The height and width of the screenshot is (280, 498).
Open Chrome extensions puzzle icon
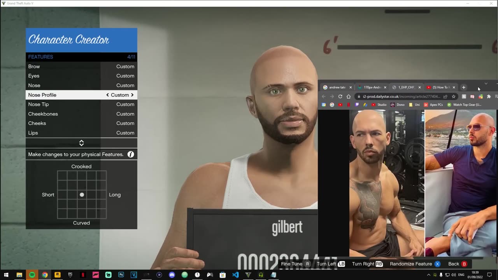(489, 96)
